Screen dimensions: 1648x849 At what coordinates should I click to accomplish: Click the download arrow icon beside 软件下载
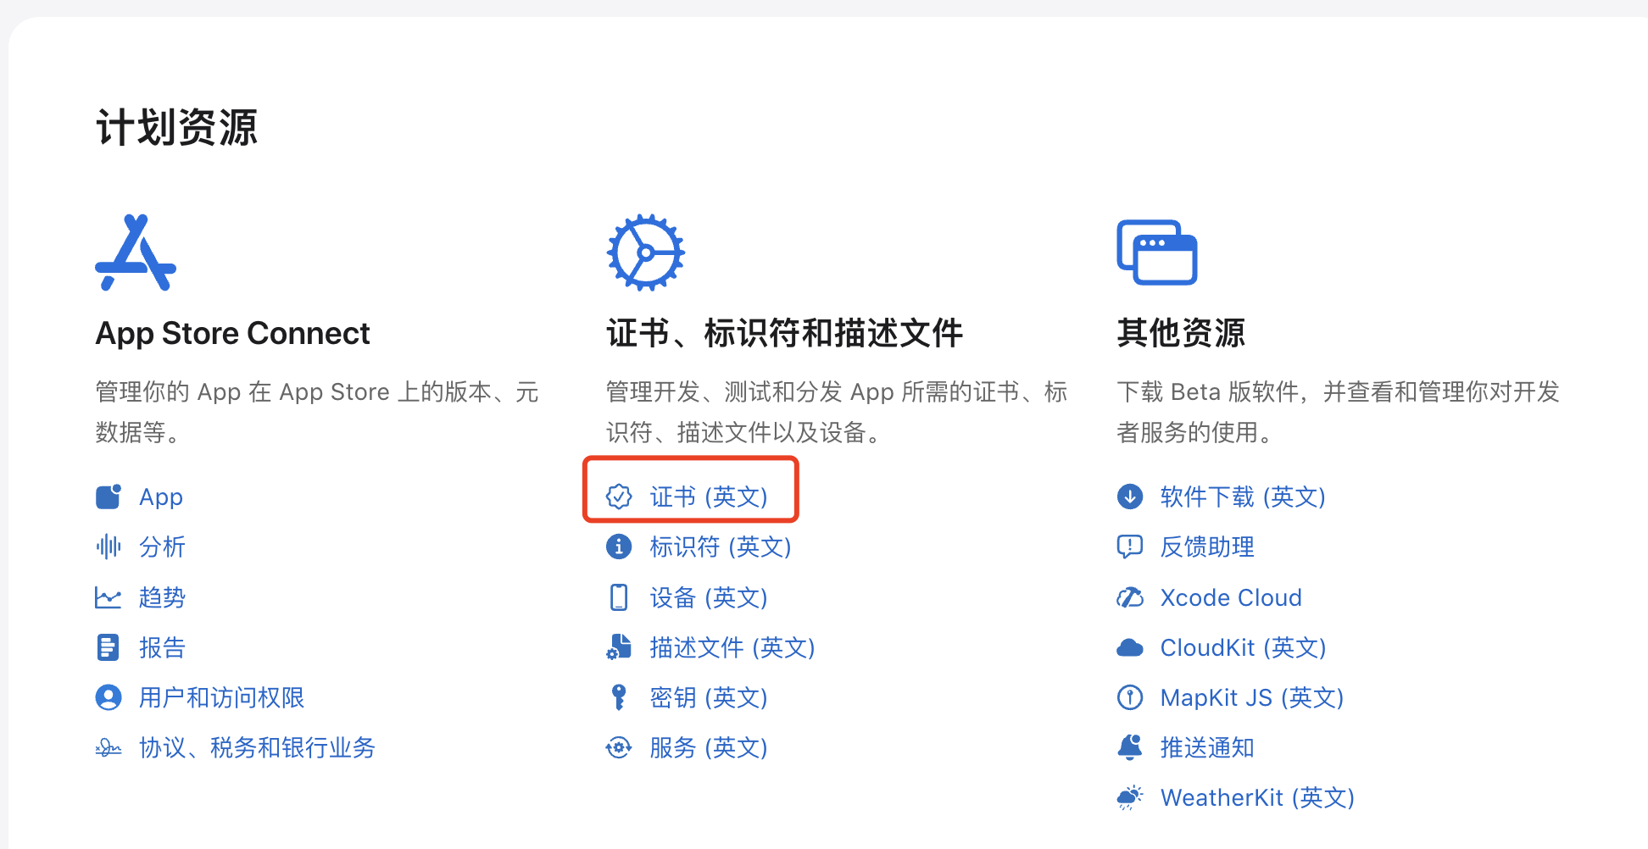tap(1130, 497)
